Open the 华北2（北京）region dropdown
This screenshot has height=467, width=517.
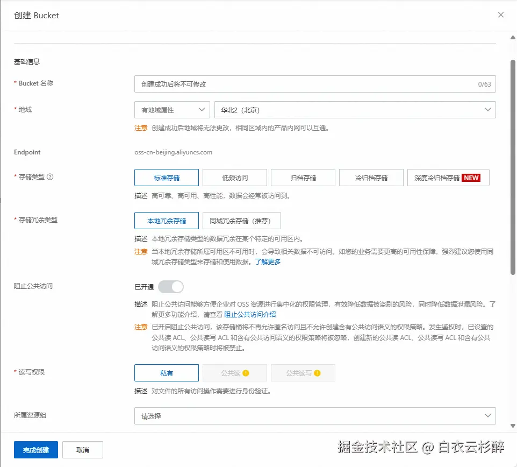click(355, 110)
